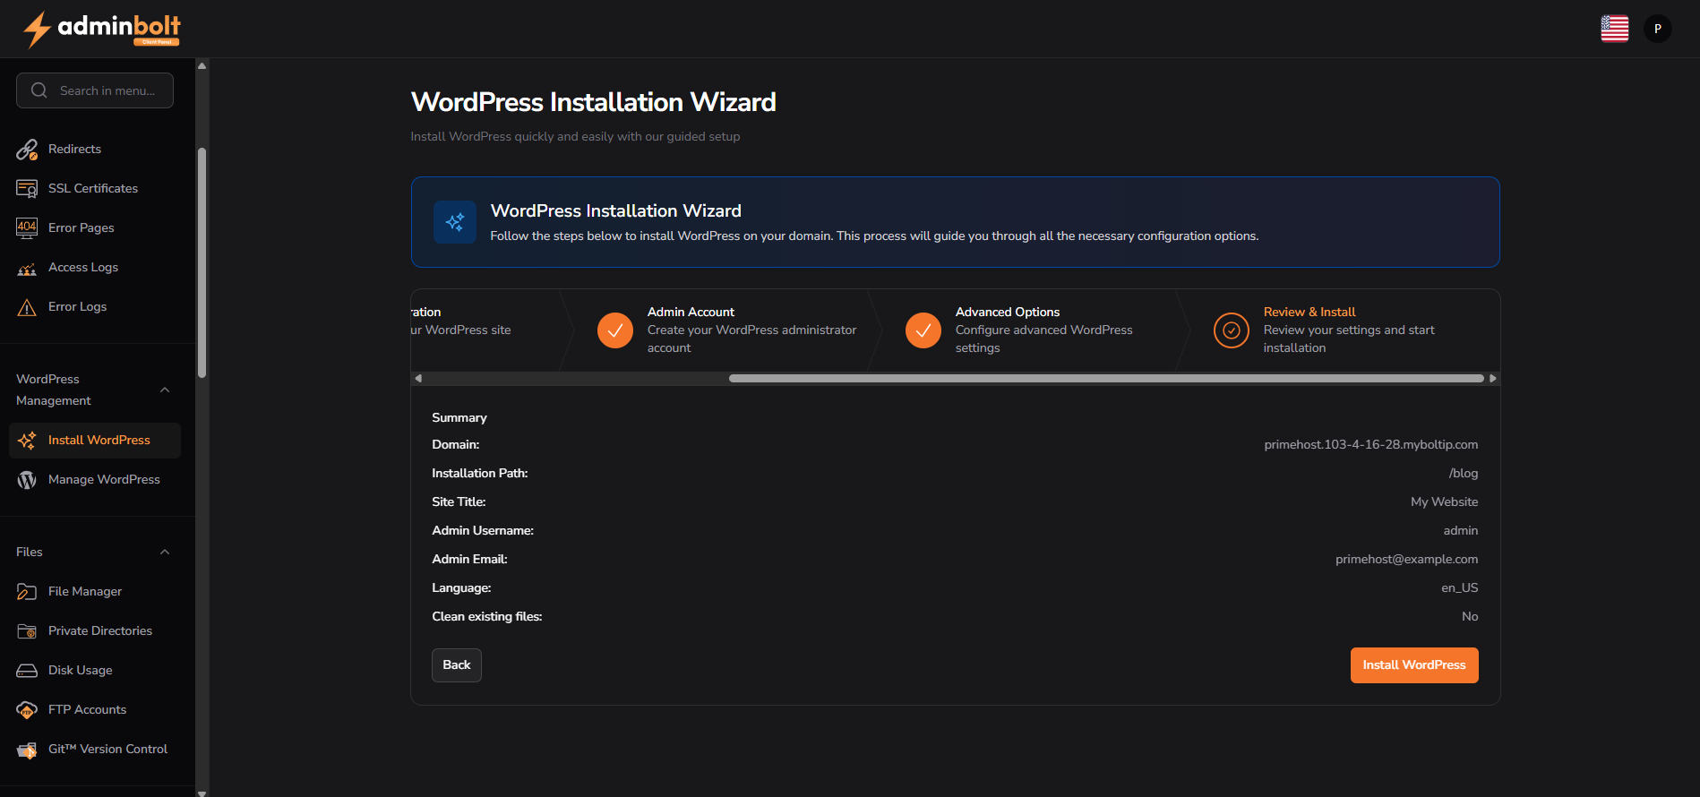Image resolution: width=1700 pixels, height=797 pixels.
Task: Click the Back button
Action: [x=457, y=665]
